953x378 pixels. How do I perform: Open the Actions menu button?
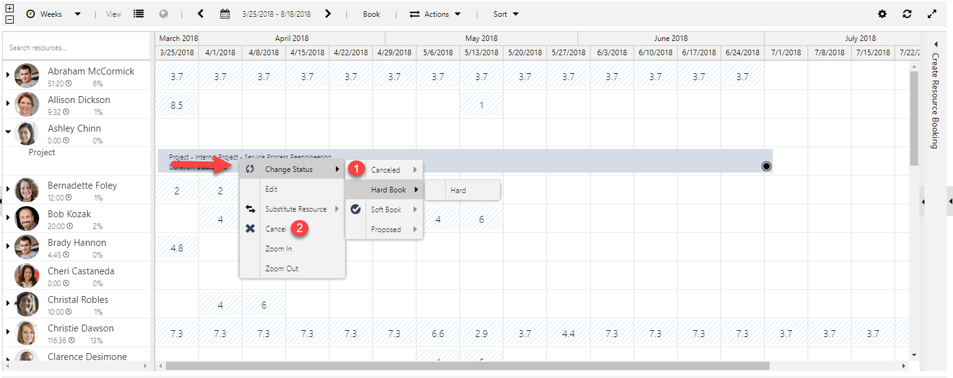click(435, 14)
